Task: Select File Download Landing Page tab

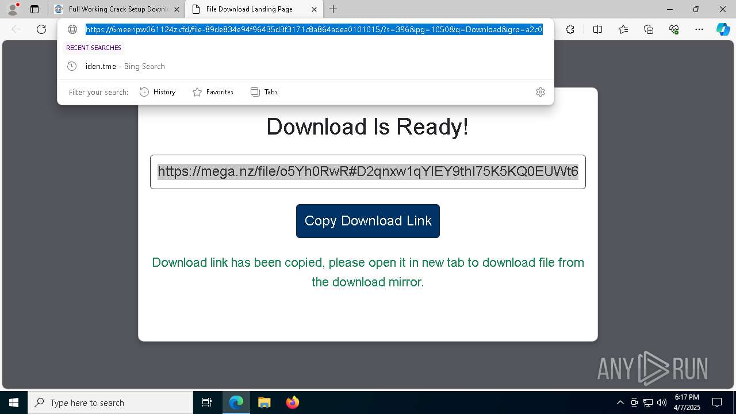Action: [249, 9]
